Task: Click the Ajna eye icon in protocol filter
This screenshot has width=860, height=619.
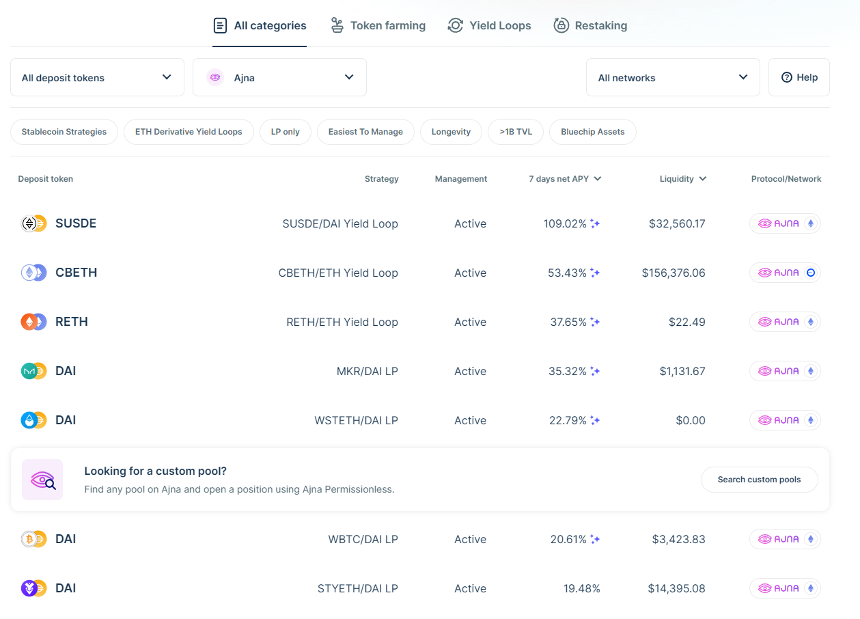Action: (x=215, y=77)
